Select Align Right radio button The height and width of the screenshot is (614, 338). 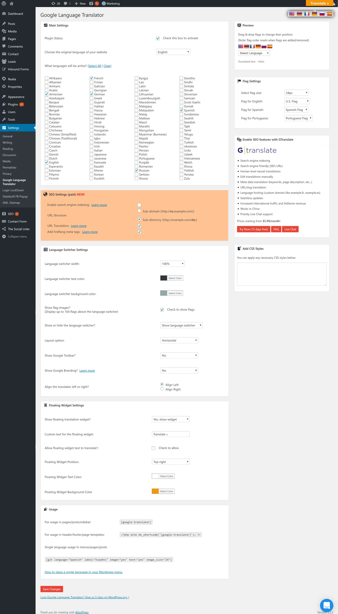[x=162, y=389]
